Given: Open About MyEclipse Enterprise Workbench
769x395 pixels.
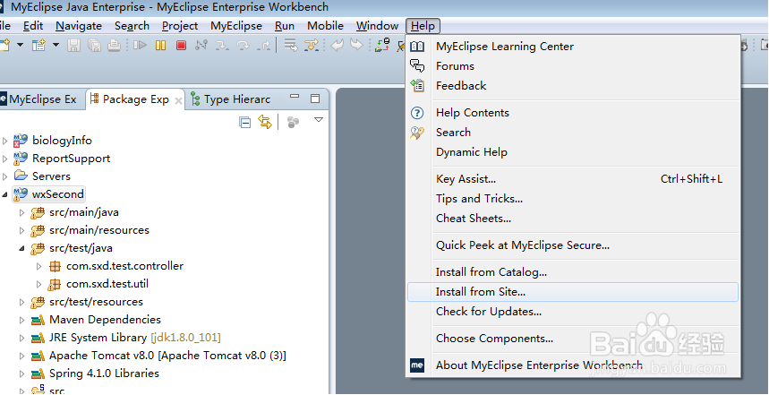Looking at the screenshot, I should (573, 365).
